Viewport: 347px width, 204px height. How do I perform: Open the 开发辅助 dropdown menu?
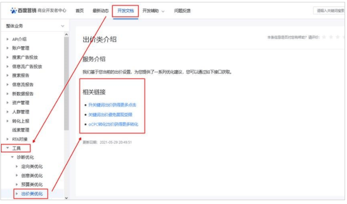click(x=153, y=11)
